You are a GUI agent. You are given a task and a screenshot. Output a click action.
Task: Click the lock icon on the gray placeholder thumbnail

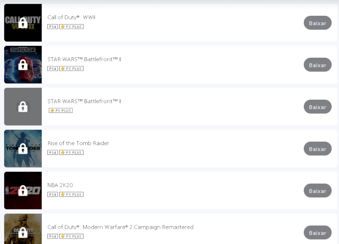[23, 107]
